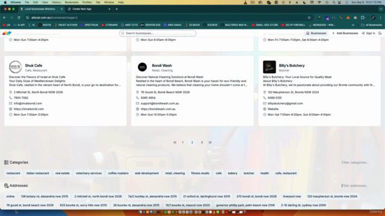The height and width of the screenshot is (216, 385).
Task: Select the web development category tag
Action: (x=147, y=173)
